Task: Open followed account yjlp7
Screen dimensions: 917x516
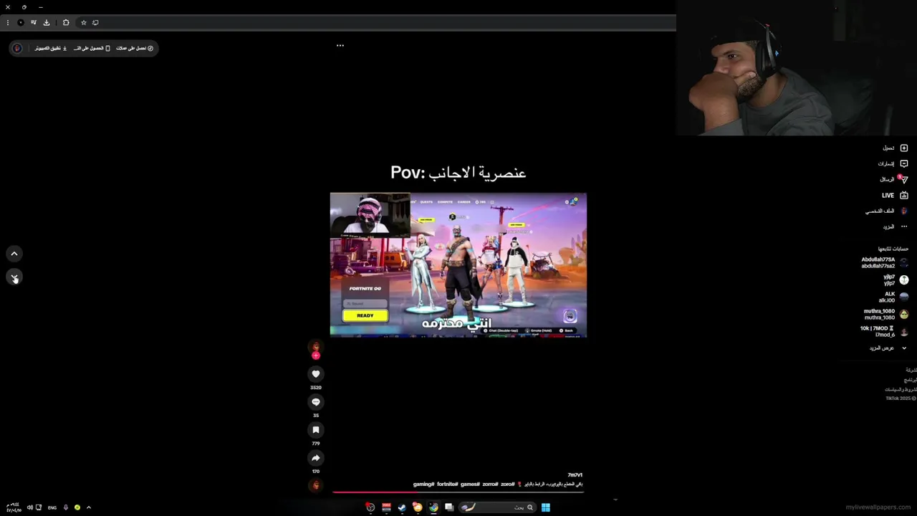Action: (x=896, y=279)
